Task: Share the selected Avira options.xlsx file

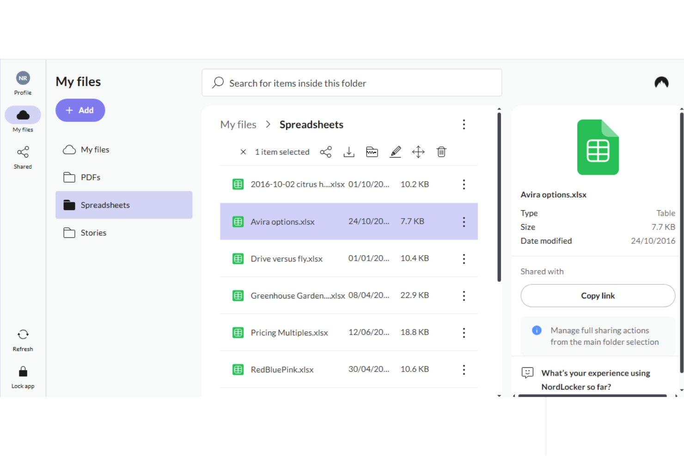Action: click(x=326, y=152)
